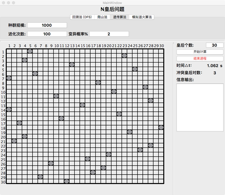Click the N皇后问题 title heading

click(112, 9)
